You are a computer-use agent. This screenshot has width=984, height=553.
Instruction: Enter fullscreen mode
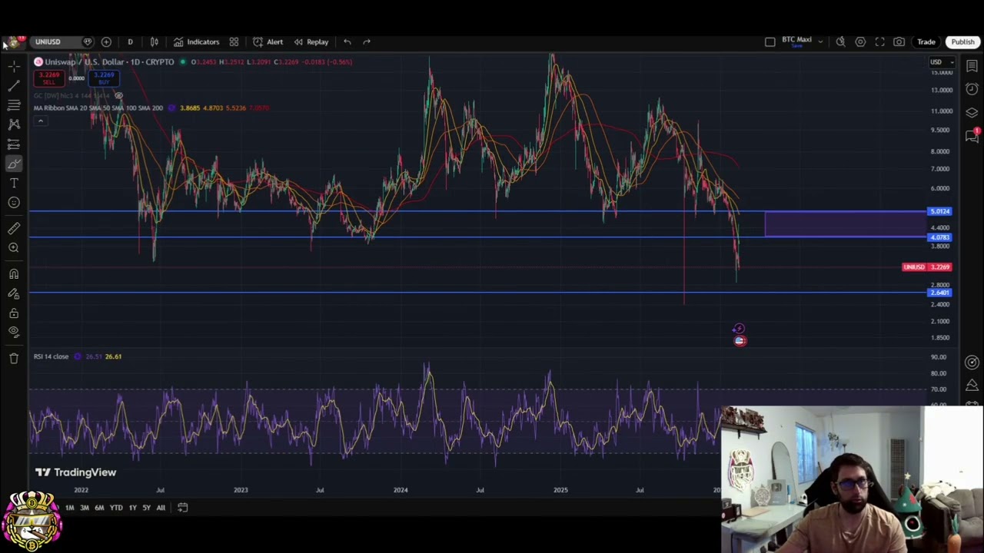879,42
